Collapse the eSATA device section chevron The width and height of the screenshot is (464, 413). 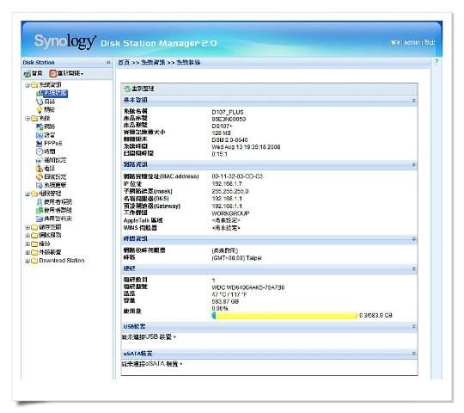pos(413,354)
